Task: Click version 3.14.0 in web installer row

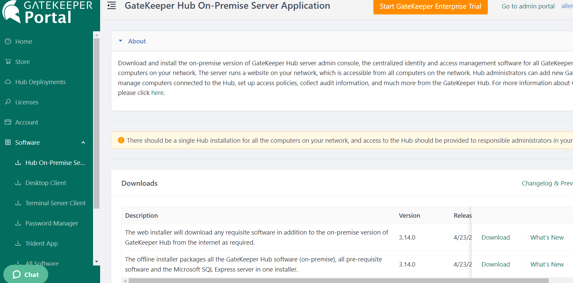Action: coord(407,238)
